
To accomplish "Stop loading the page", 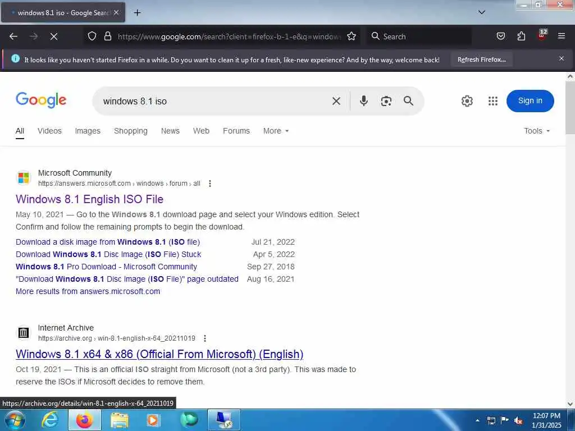I will coord(54,36).
